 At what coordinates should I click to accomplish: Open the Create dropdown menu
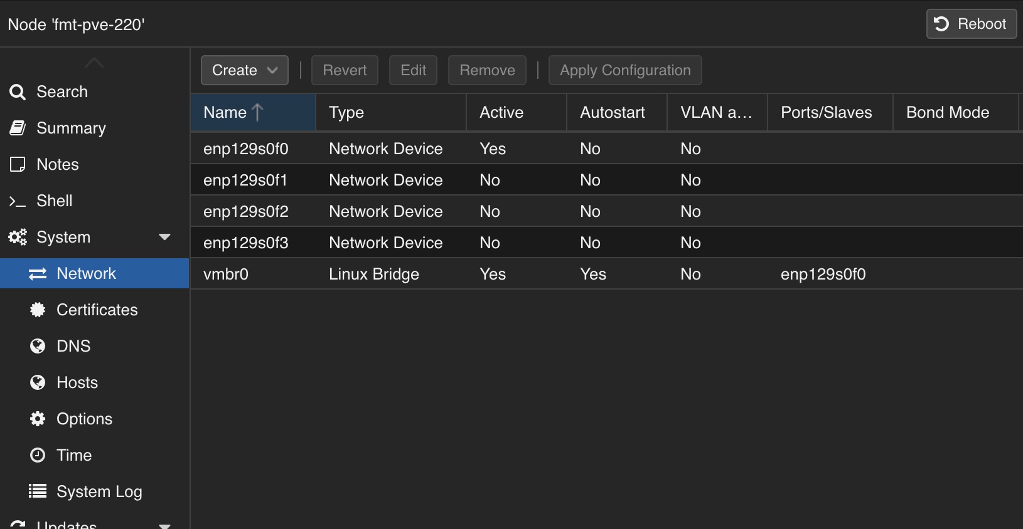(x=244, y=70)
